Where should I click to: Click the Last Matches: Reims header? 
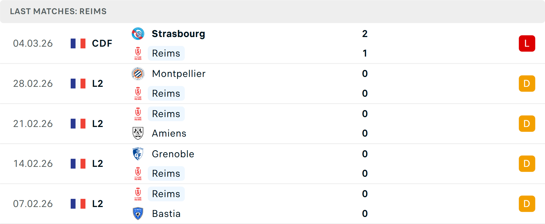(x=58, y=11)
